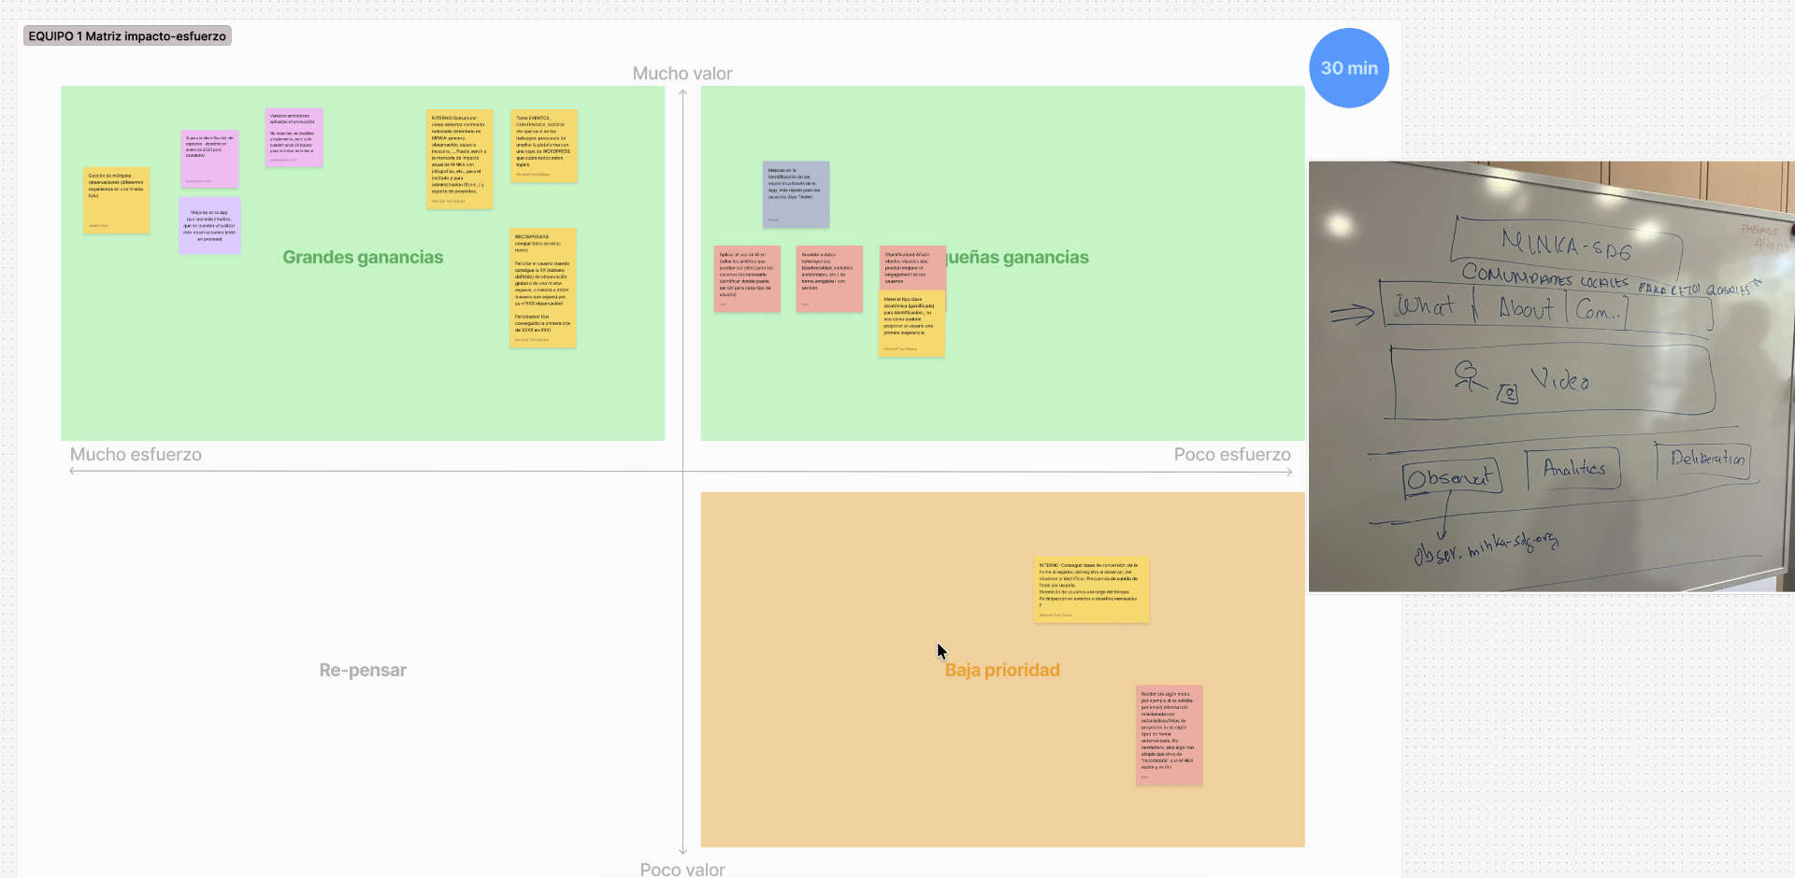Viewport: 1795px width, 878px height.
Task: Click the blue '30 min' timer circle
Action: tap(1349, 68)
